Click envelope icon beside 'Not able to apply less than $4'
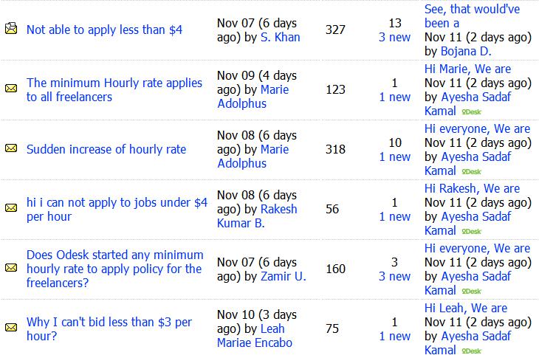539x358 pixels. [x=11, y=29]
